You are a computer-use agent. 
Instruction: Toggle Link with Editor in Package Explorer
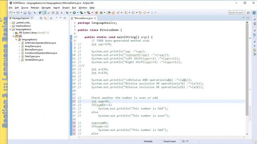pos(45,18)
